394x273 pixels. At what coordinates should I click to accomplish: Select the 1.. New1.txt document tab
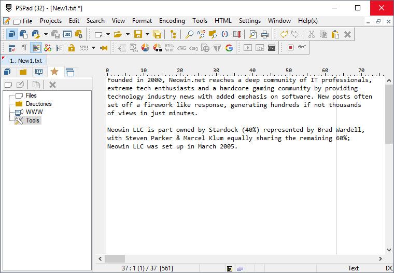click(24, 61)
